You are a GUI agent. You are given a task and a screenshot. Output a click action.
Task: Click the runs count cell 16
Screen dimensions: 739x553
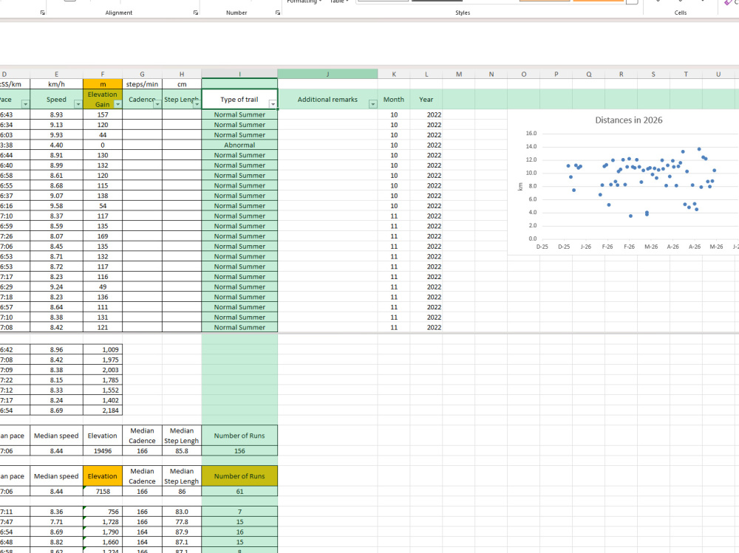[x=239, y=532]
